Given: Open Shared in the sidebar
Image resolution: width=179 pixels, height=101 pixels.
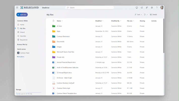Looking at the screenshot, I should point(21,32).
